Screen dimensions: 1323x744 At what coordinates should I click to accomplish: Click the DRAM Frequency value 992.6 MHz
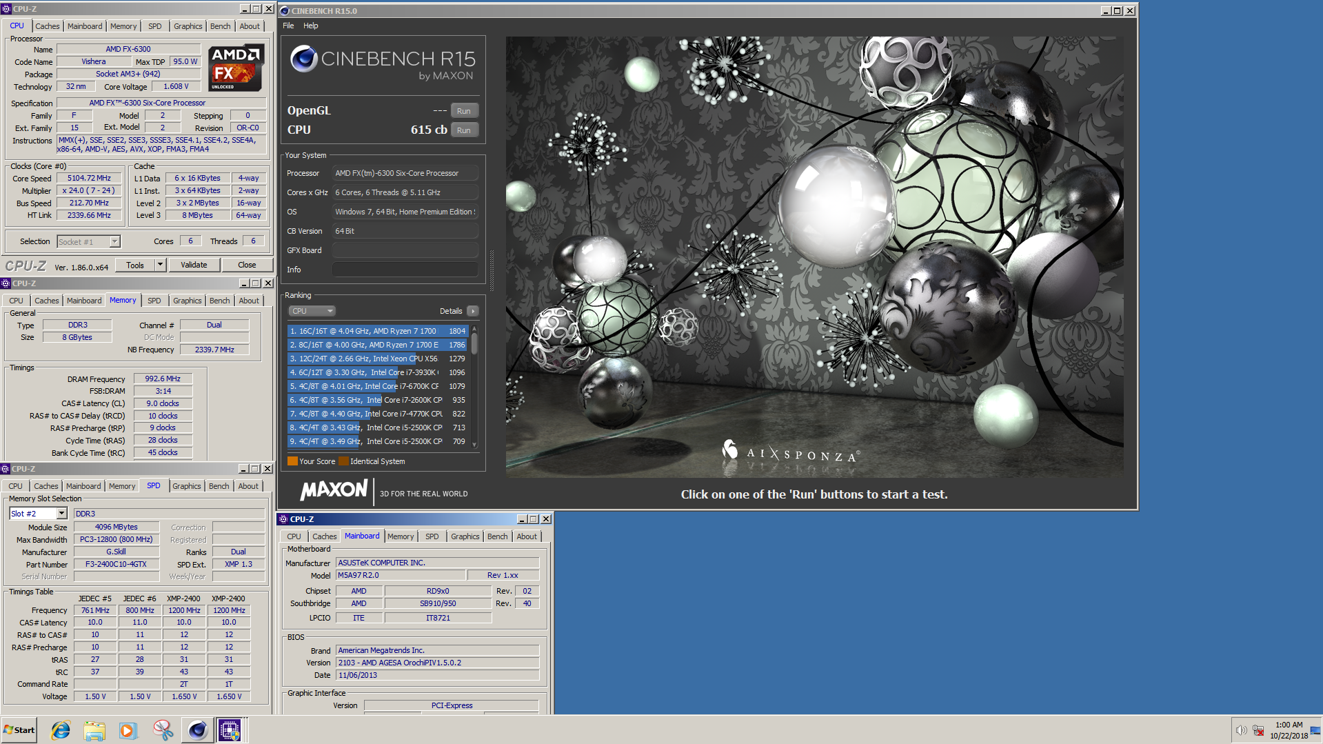(x=163, y=379)
